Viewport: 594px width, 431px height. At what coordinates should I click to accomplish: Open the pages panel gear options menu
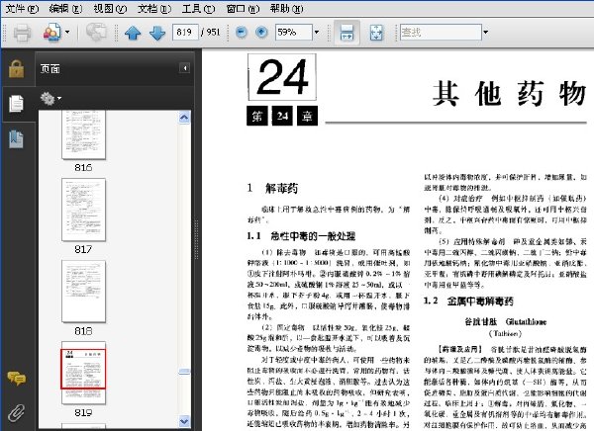click(x=50, y=99)
